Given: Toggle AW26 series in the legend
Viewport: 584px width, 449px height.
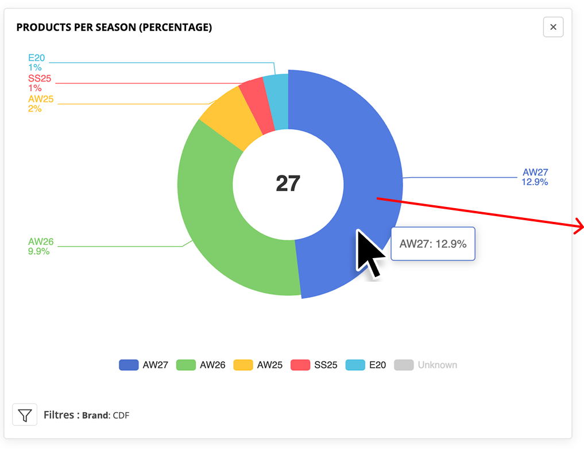Looking at the screenshot, I should coord(201,364).
